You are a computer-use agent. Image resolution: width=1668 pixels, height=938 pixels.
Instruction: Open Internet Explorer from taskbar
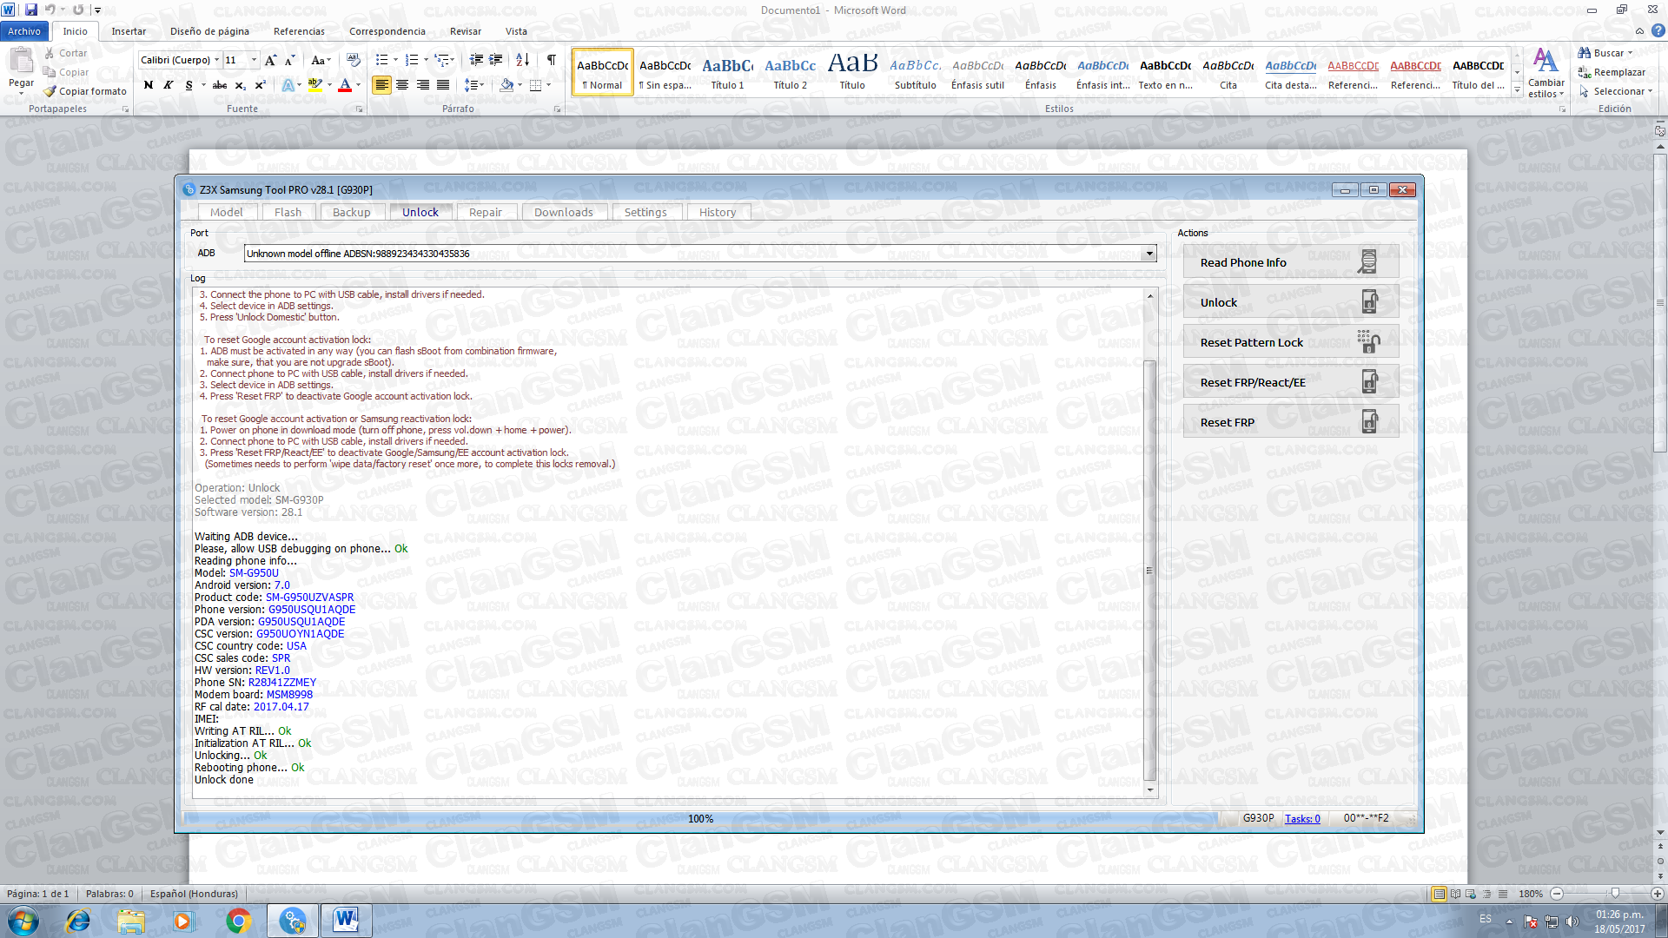[x=78, y=921]
